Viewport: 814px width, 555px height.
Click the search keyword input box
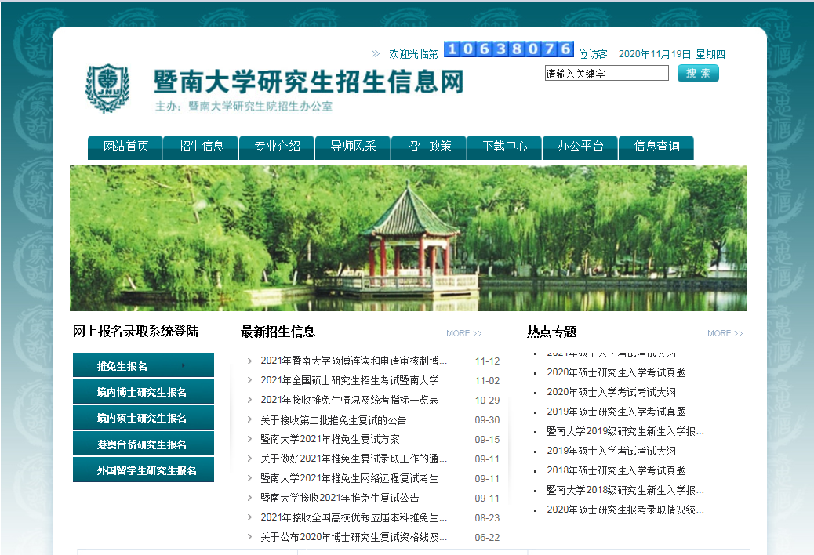(x=606, y=72)
